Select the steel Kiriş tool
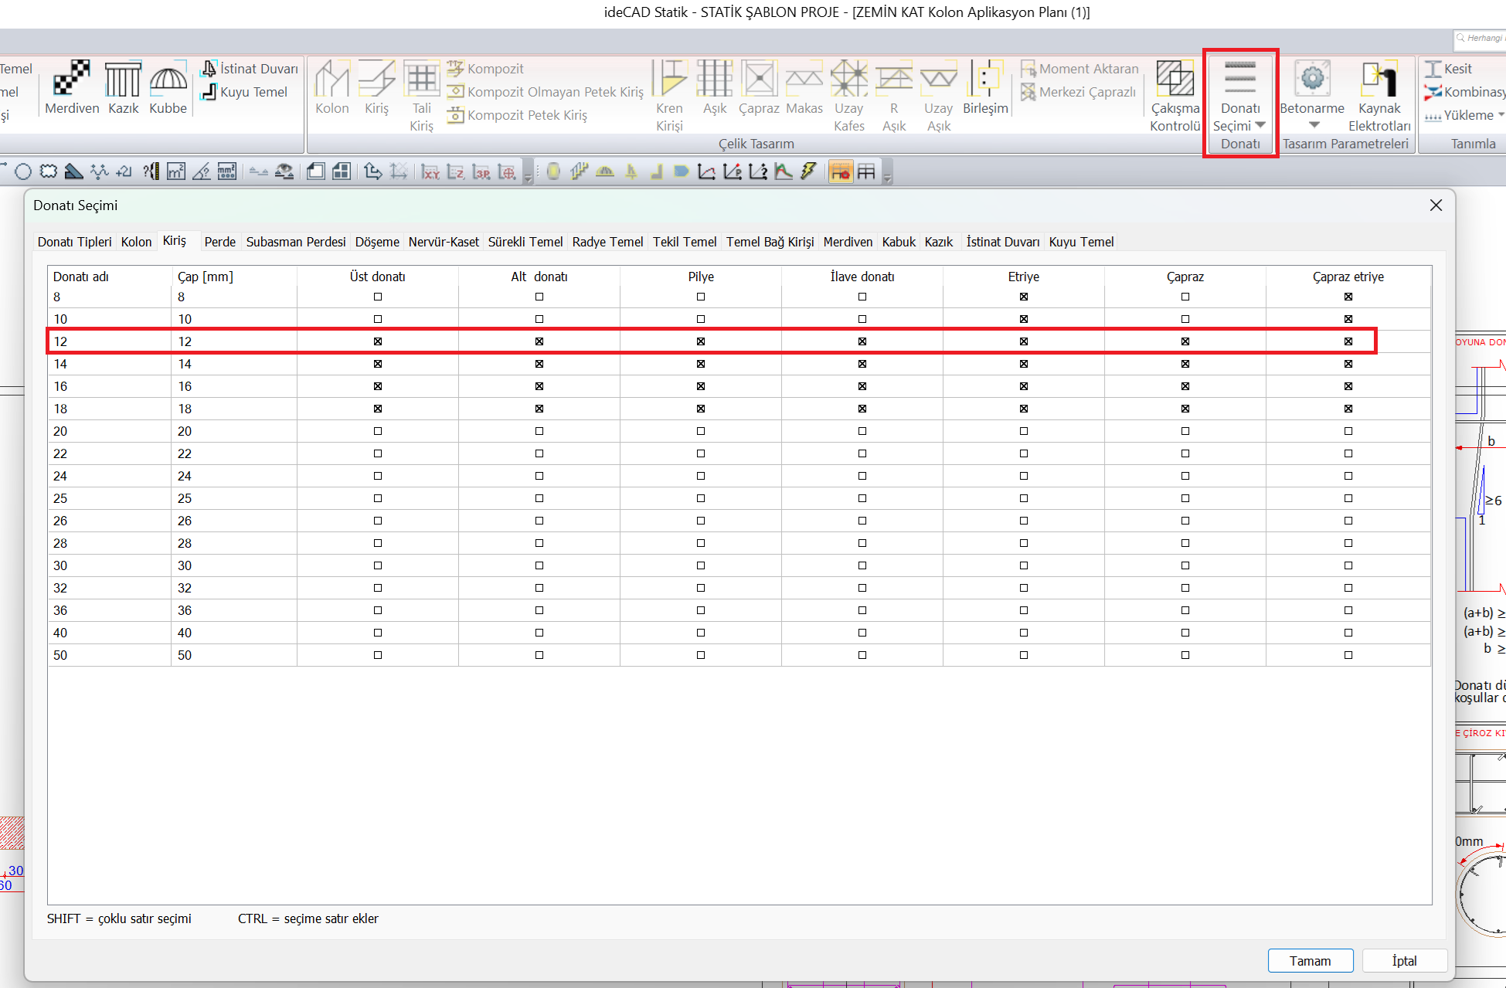This screenshot has height=988, width=1506. pyautogui.click(x=376, y=88)
